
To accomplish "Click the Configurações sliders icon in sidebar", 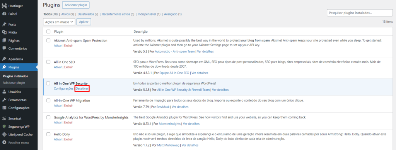I will (x=4, y=108).
